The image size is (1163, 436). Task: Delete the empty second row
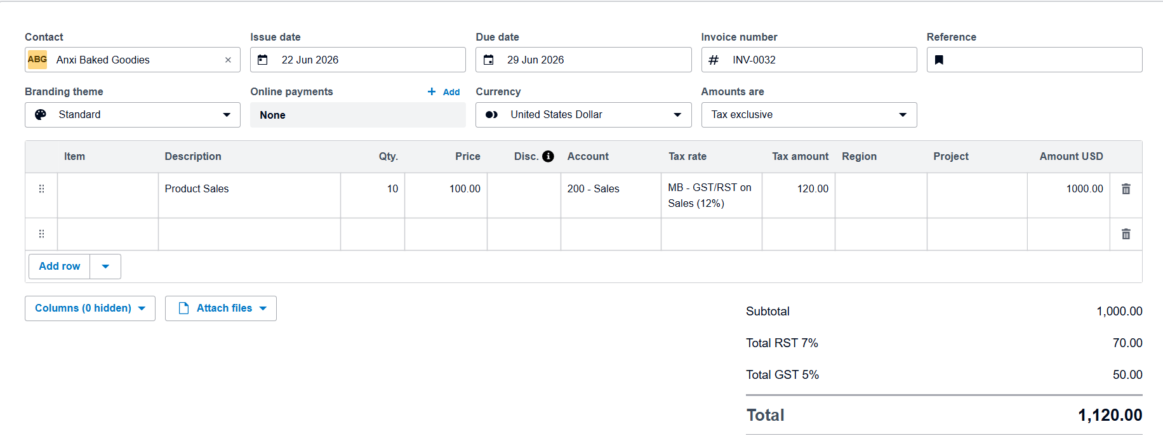tap(1126, 234)
